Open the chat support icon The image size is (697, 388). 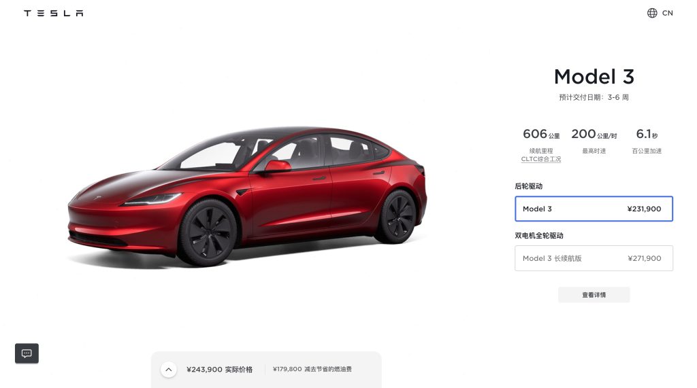pyautogui.click(x=27, y=353)
